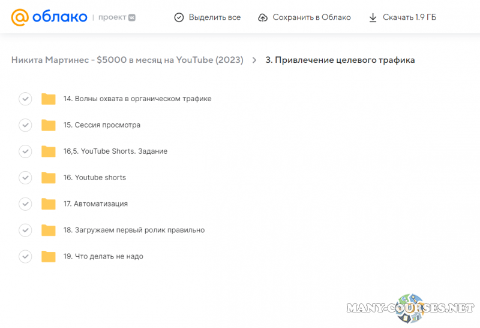Tick checkbox for '14. Волны охвата' folder
Viewport: 480px width, 328px height.
(x=25, y=99)
